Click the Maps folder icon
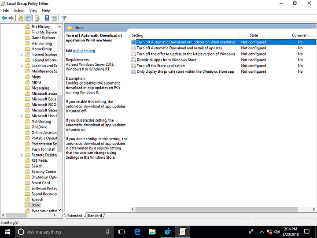Viewport: 317px width, 238px height. [x=27, y=77]
